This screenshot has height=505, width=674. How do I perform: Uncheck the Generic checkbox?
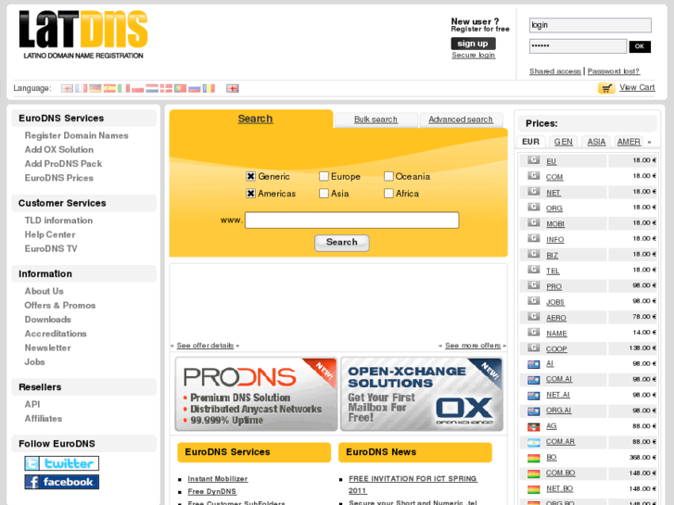click(x=250, y=176)
